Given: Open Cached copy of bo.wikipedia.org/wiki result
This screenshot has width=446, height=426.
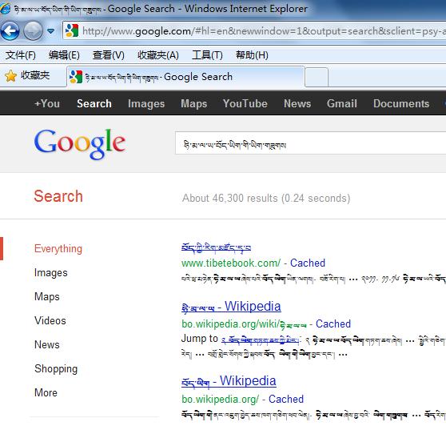Looking at the screenshot, I should tap(333, 324).
